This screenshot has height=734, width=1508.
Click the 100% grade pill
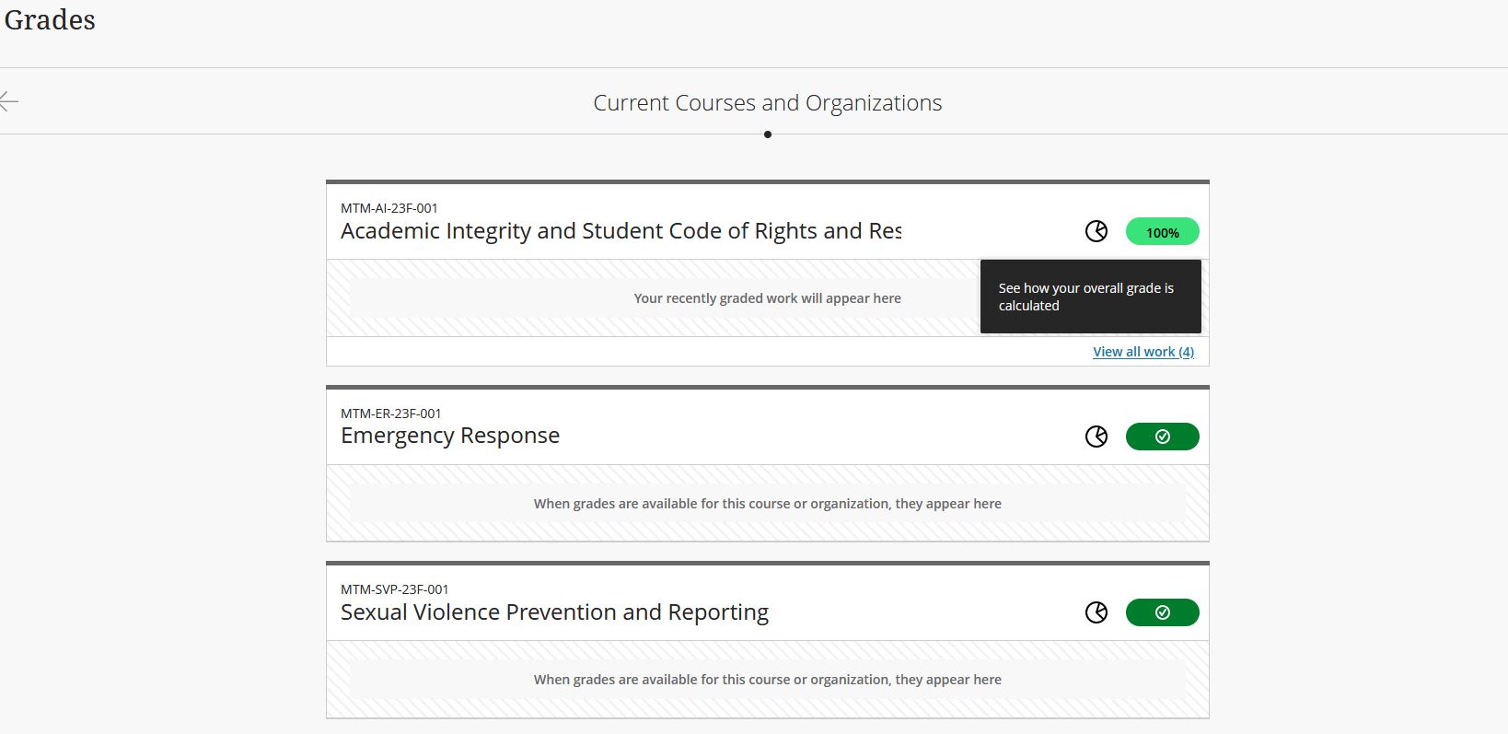click(1162, 232)
